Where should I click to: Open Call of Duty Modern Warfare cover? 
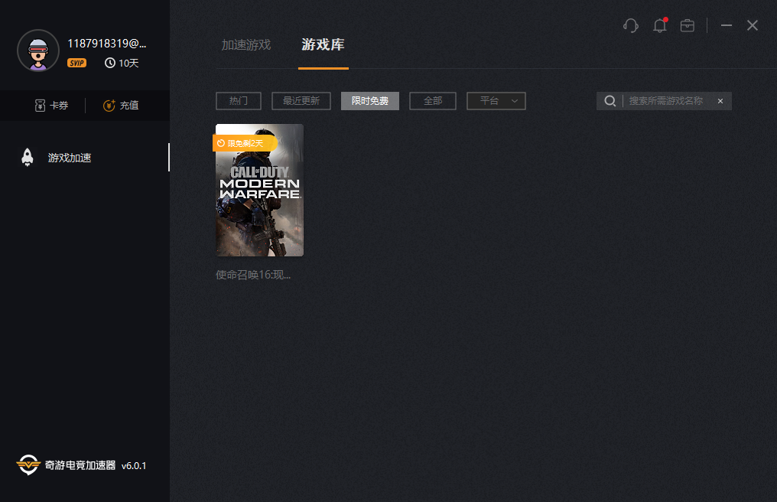click(260, 191)
